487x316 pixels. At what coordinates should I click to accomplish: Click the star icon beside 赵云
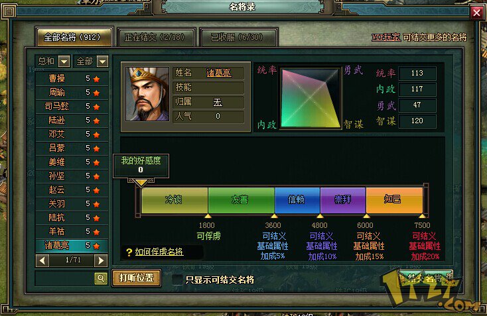coord(97,190)
